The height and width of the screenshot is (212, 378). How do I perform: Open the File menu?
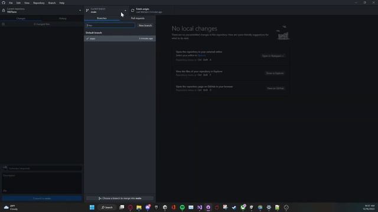click(x=11, y=3)
